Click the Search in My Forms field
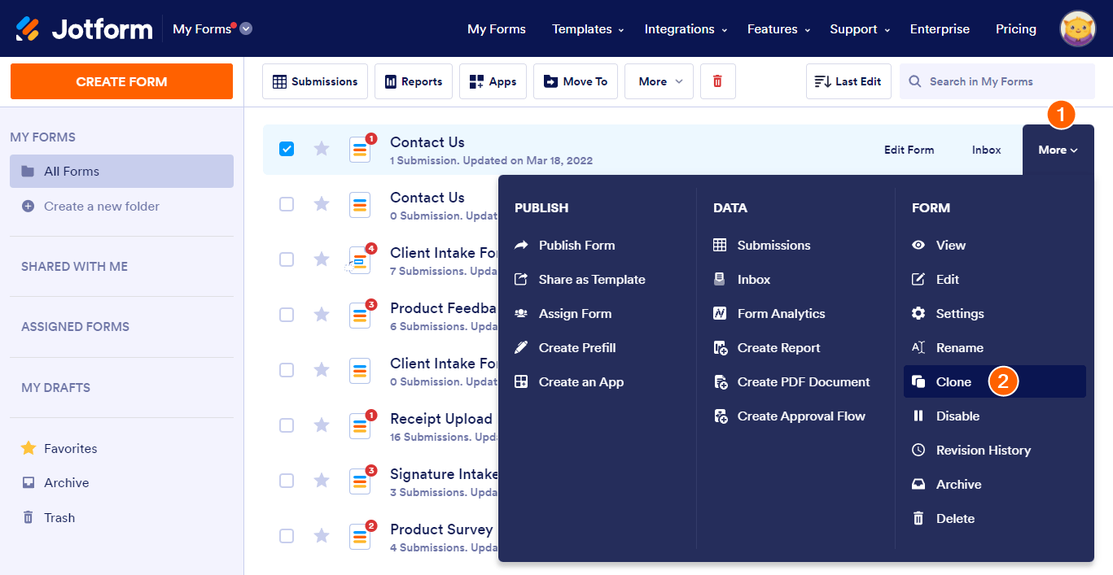Viewport: 1113px width, 575px height. point(997,81)
